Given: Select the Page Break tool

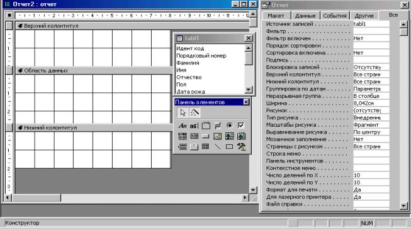Looking at the screenshot, I should (x=182, y=147).
